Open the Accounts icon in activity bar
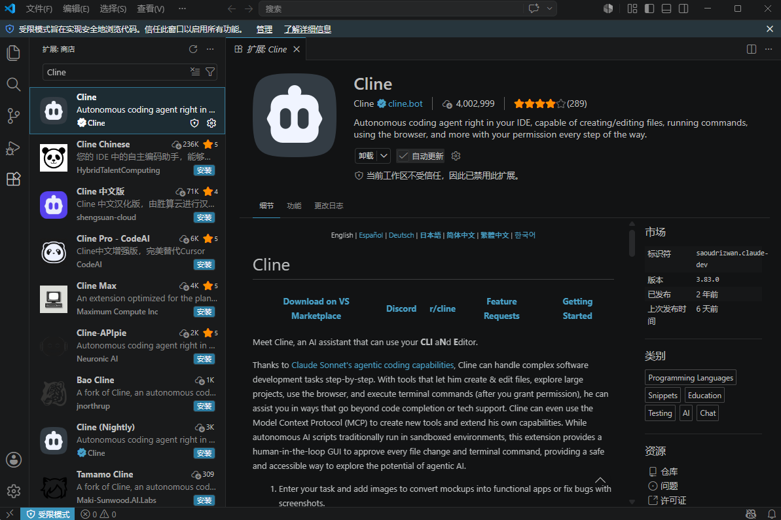 [x=14, y=460]
